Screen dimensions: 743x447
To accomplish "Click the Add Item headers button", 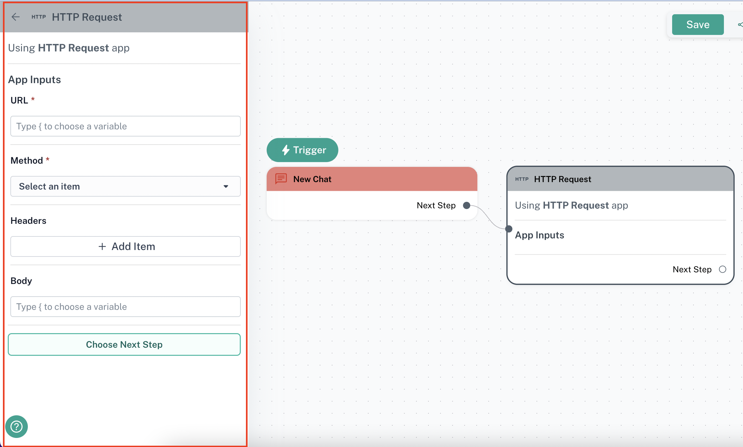I will (x=125, y=246).
